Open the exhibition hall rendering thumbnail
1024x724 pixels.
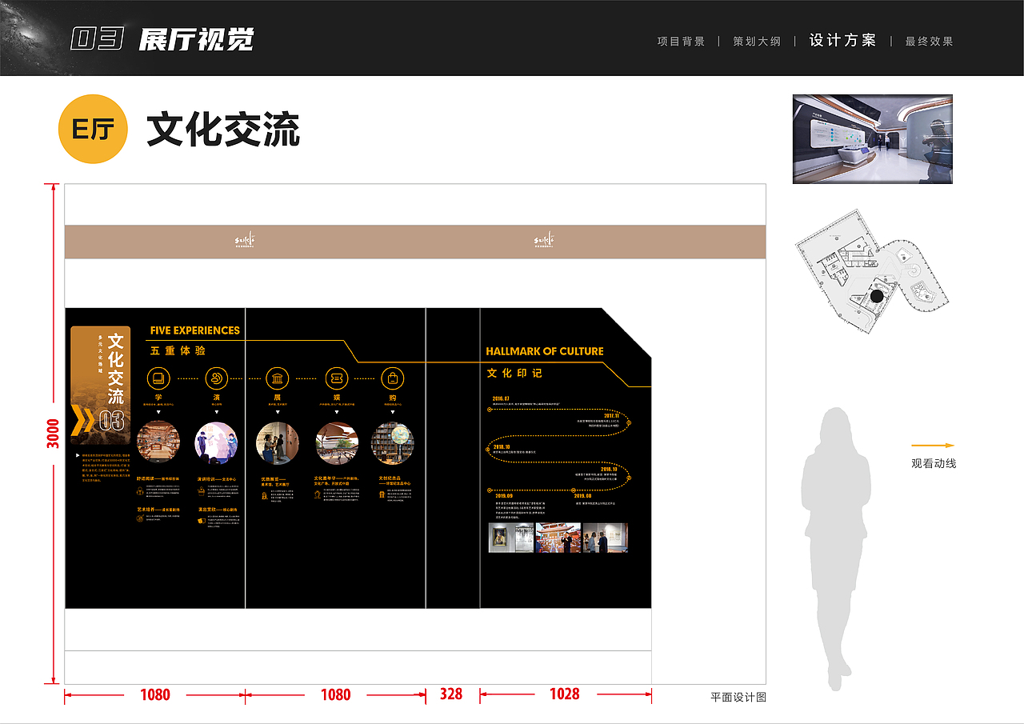[871, 138]
